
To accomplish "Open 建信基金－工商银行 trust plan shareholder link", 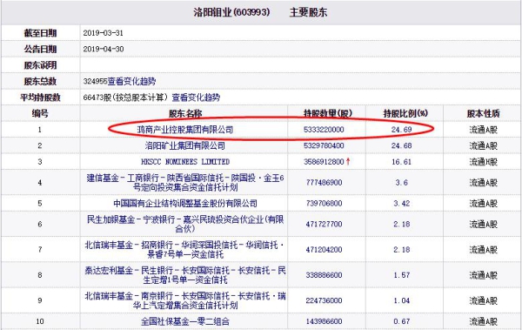I will (185, 183).
